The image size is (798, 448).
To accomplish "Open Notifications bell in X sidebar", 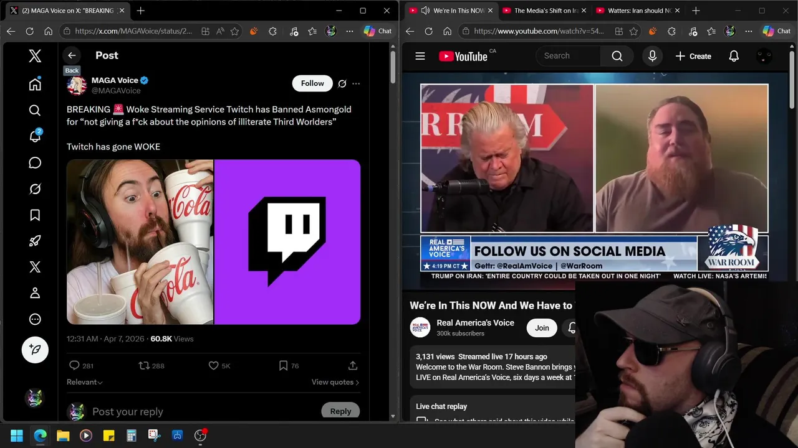I will point(35,136).
